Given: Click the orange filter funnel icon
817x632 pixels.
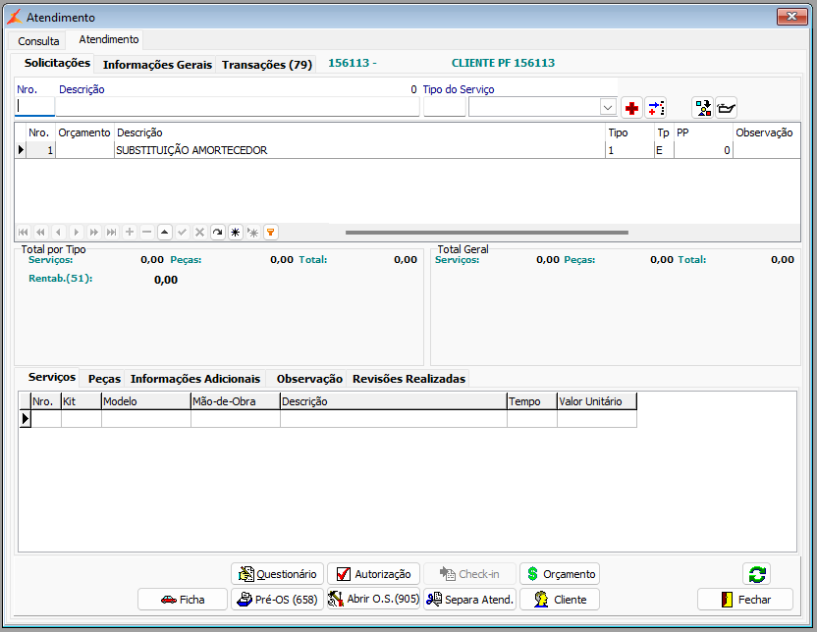Looking at the screenshot, I should (271, 233).
